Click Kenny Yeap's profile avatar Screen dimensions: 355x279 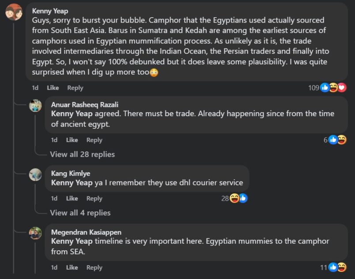click(14, 12)
